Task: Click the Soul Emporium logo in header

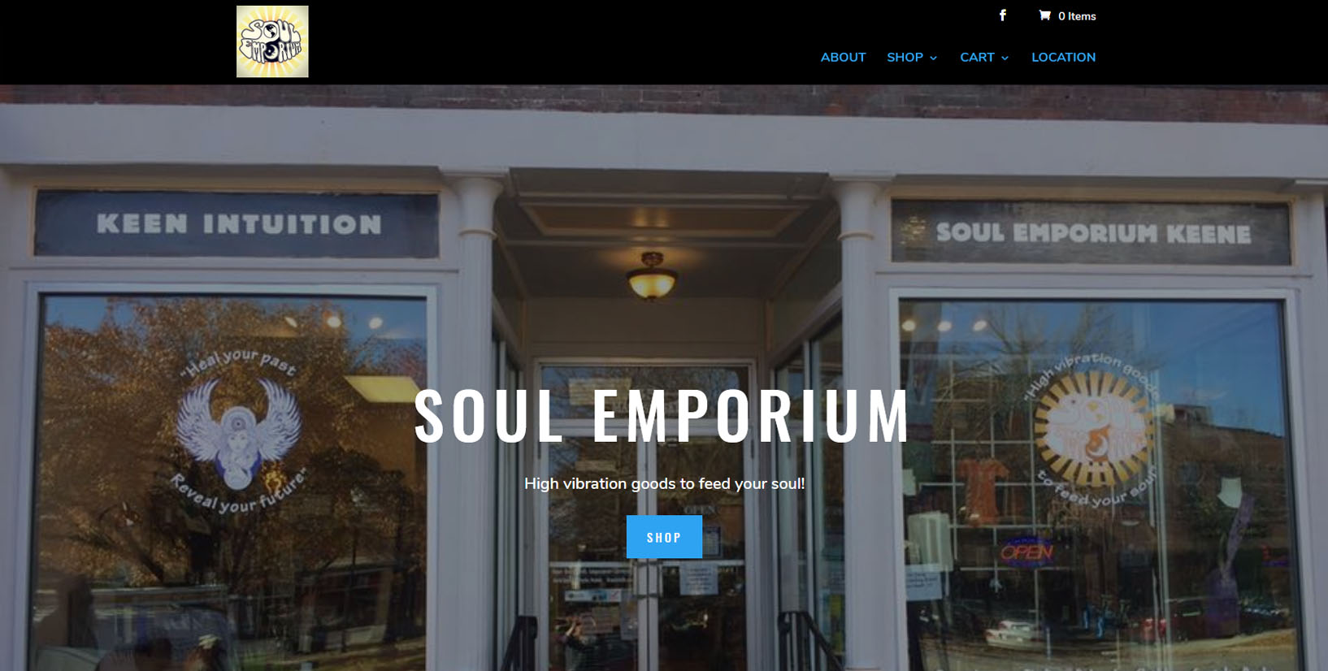Action: coord(272,41)
